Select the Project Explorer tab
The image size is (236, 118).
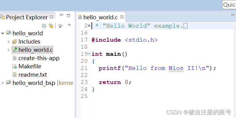(x=27, y=17)
